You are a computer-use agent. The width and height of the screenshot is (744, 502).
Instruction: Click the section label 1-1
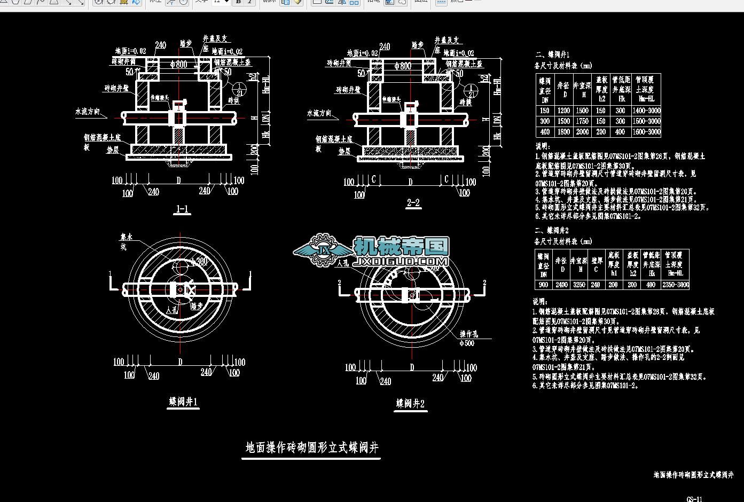(183, 209)
